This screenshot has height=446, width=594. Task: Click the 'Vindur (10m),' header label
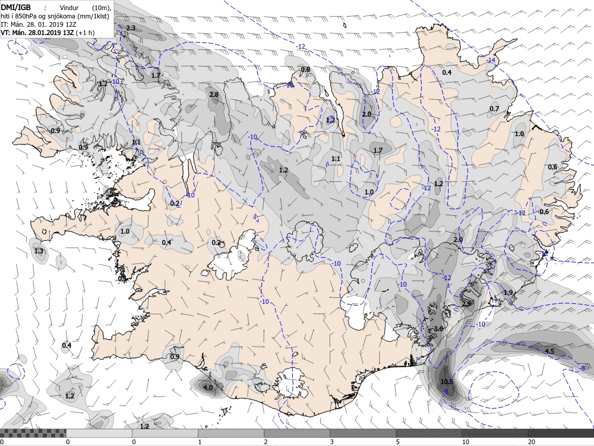tap(85, 8)
